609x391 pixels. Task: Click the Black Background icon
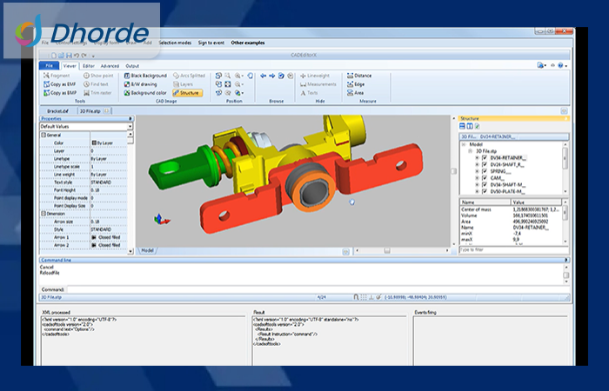(126, 76)
